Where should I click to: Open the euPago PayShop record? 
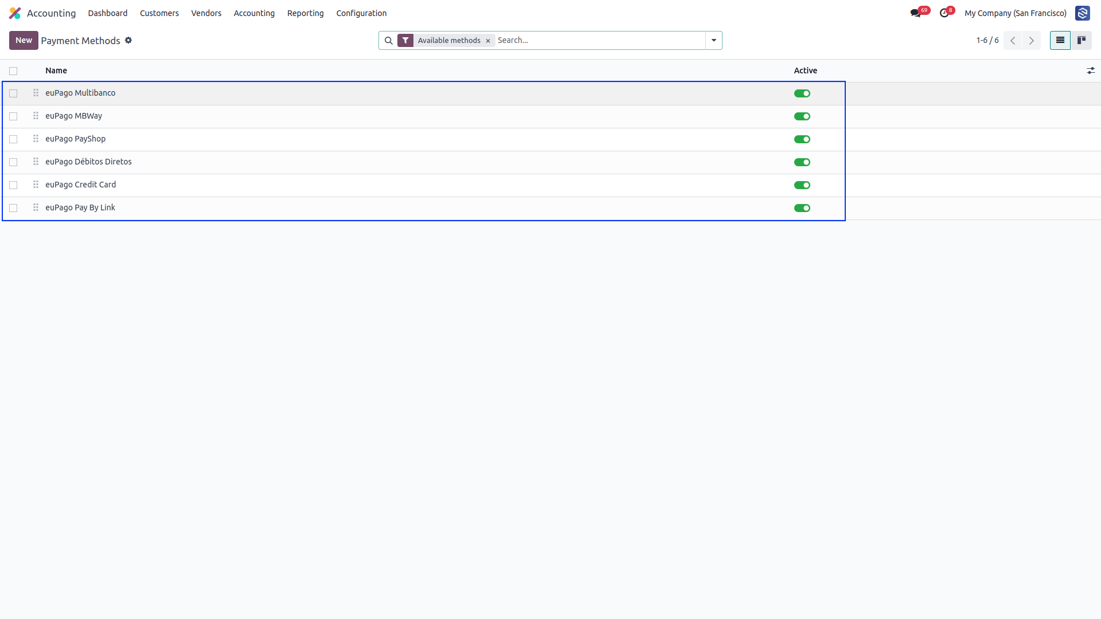tap(75, 139)
